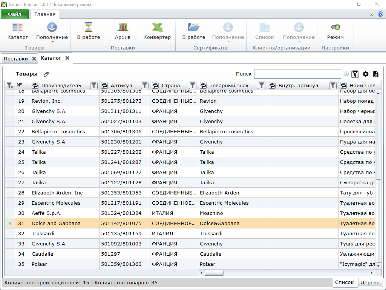Switch to Список view tab

point(344,282)
